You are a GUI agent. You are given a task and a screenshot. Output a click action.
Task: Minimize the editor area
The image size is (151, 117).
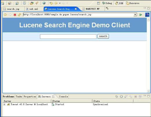click(145, 8)
